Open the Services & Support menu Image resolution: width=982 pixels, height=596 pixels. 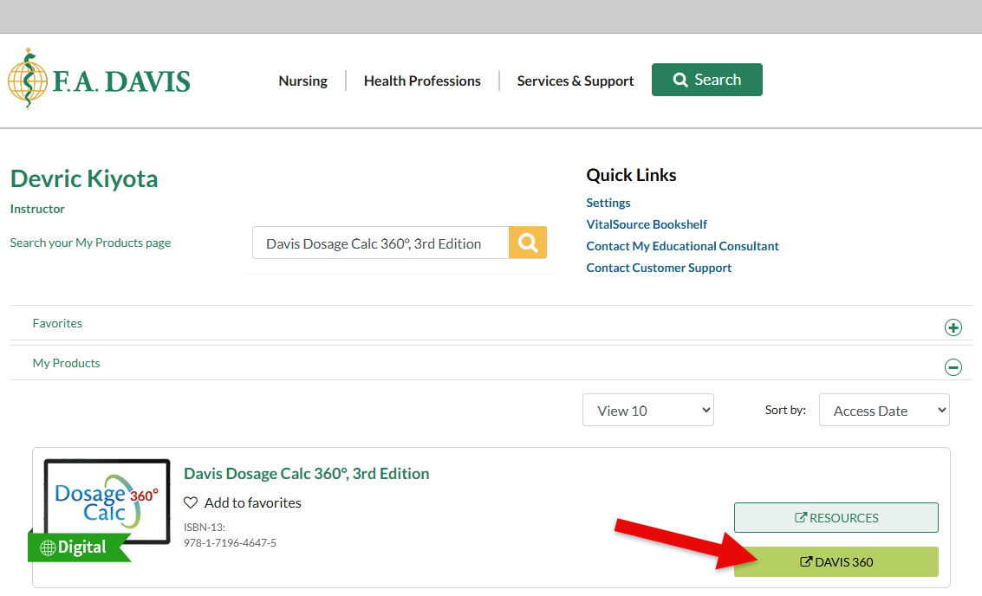[x=576, y=81]
